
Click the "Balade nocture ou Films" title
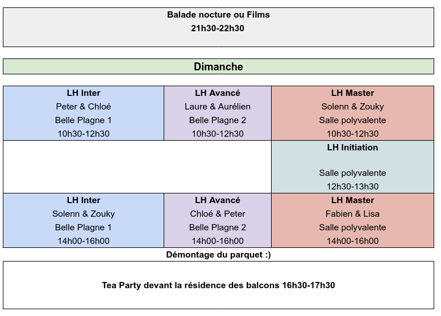click(218, 15)
